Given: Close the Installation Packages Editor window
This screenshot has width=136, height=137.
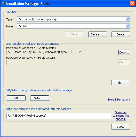Looking at the screenshot, I should [x=132, y=4].
